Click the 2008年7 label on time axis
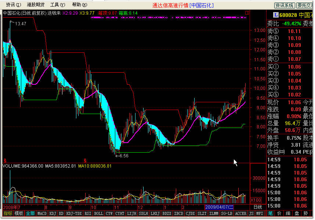The width and height of the screenshot is (315, 220). point(12,208)
